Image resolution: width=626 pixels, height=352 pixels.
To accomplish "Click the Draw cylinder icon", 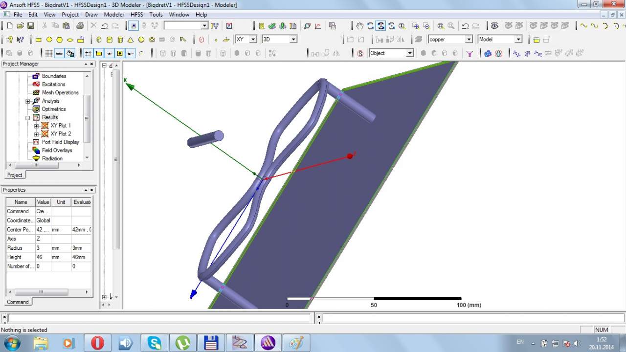I will pos(109,40).
